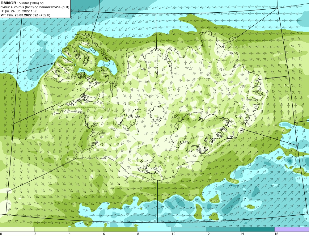Click the 'DMI/IGB' title text

[8, 3]
